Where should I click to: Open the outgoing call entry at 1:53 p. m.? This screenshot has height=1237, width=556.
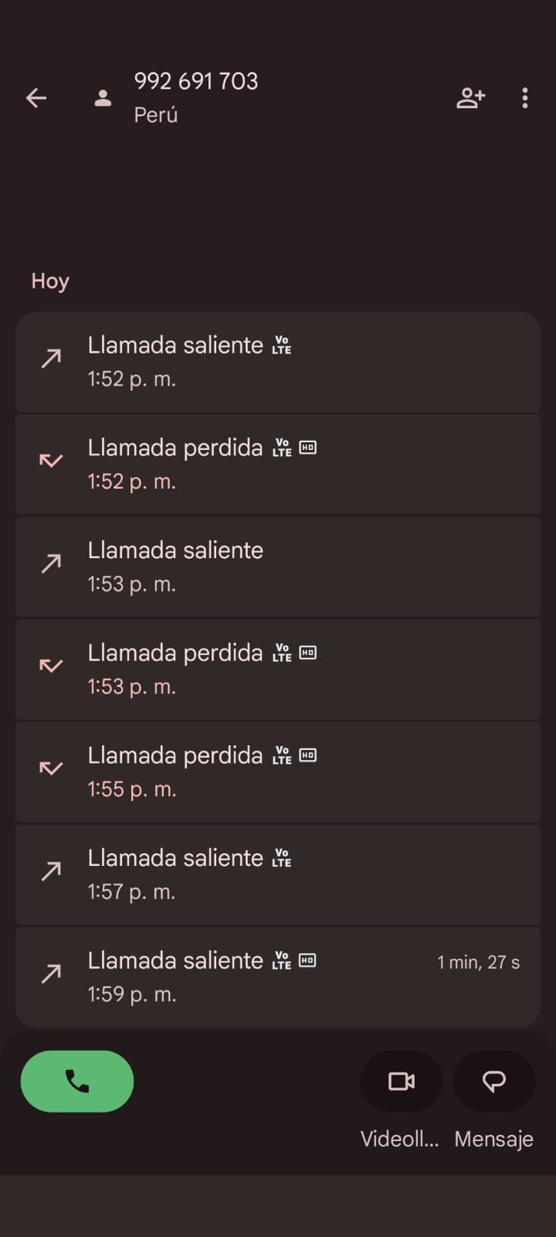click(278, 567)
